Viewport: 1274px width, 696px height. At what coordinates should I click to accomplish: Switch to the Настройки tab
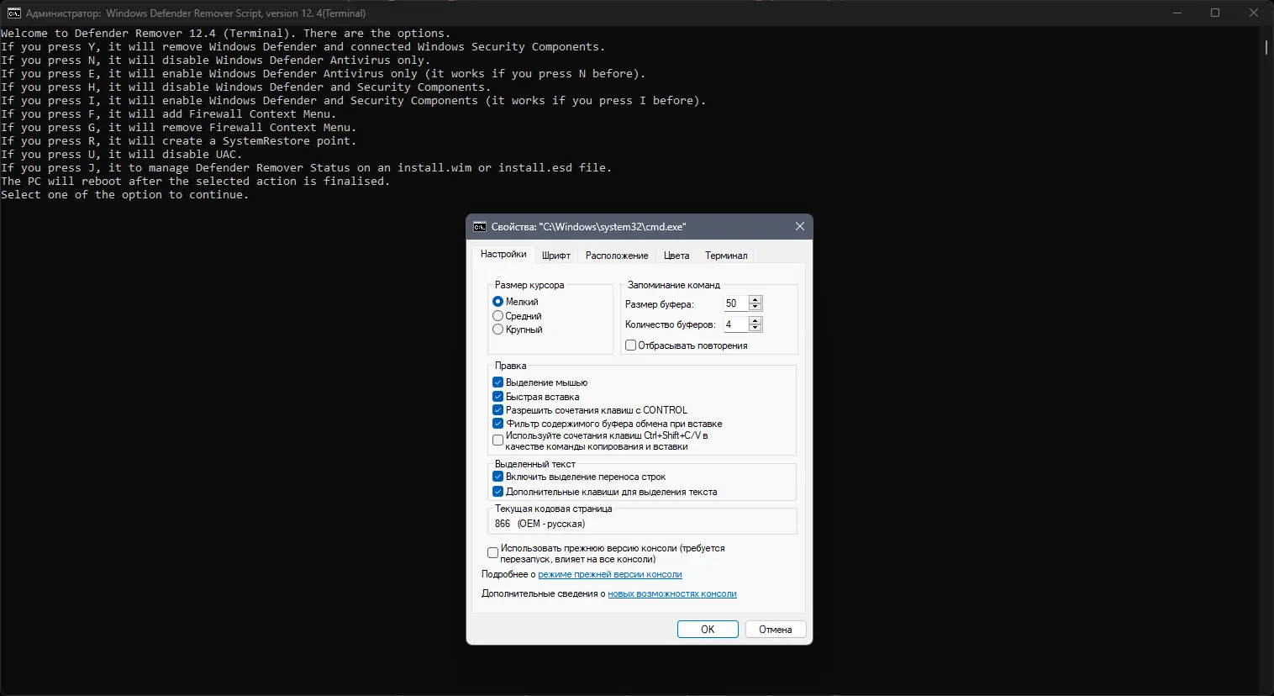(503, 255)
